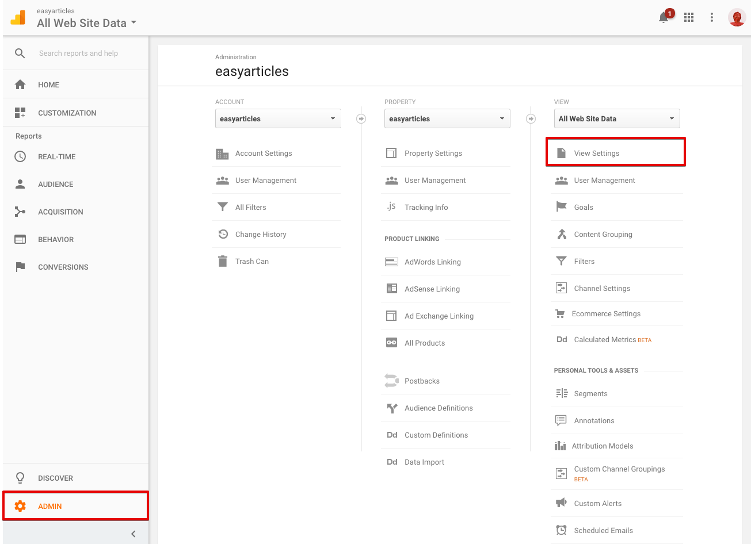751x544 pixels.
Task: Click the Google Analytics logo icon
Action: [18, 18]
